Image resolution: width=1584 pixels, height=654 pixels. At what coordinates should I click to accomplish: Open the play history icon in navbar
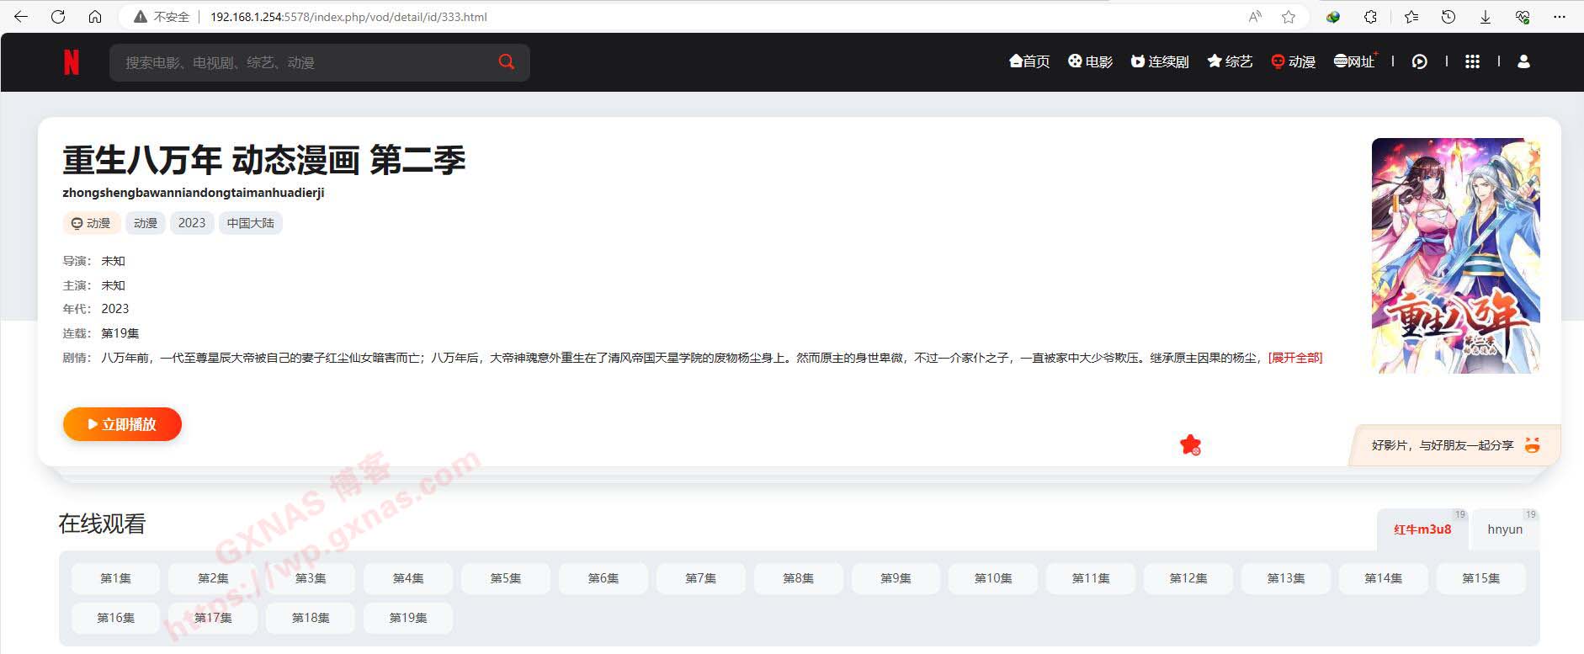tap(1419, 61)
